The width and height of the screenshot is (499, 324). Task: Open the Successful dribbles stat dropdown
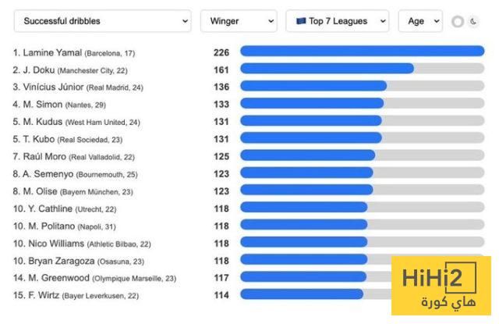(x=102, y=21)
